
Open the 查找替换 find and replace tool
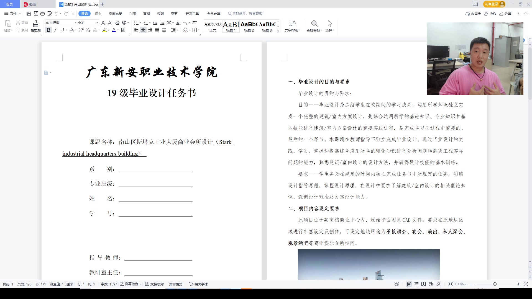(314, 26)
